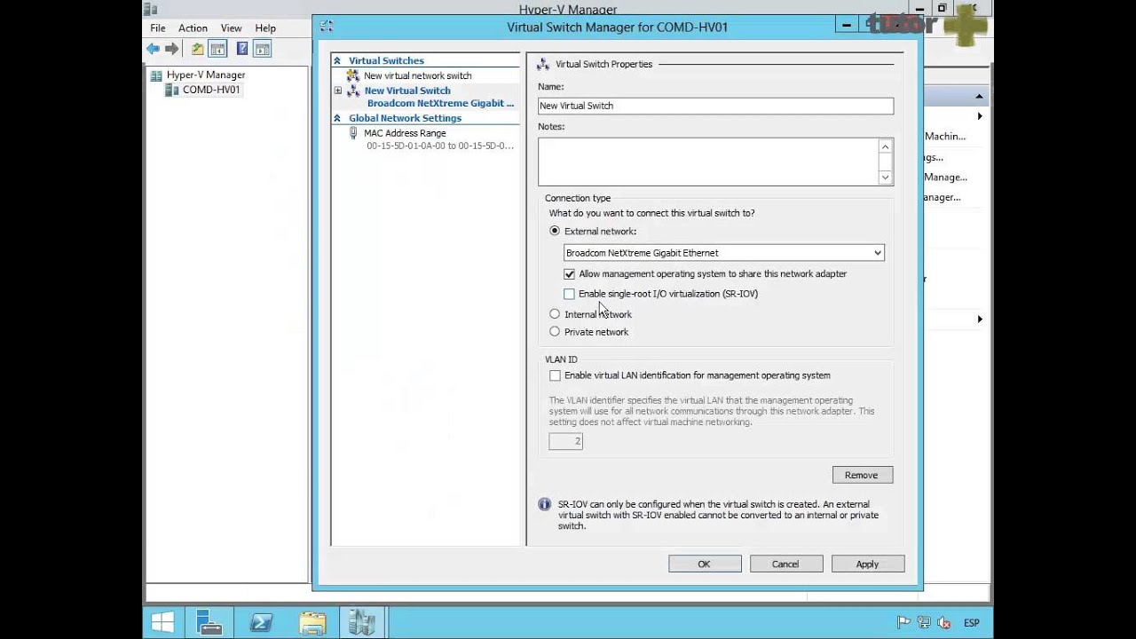Select COMD-HV01 in console tree
Viewport: 1136px width, 639px height.
click(x=211, y=90)
